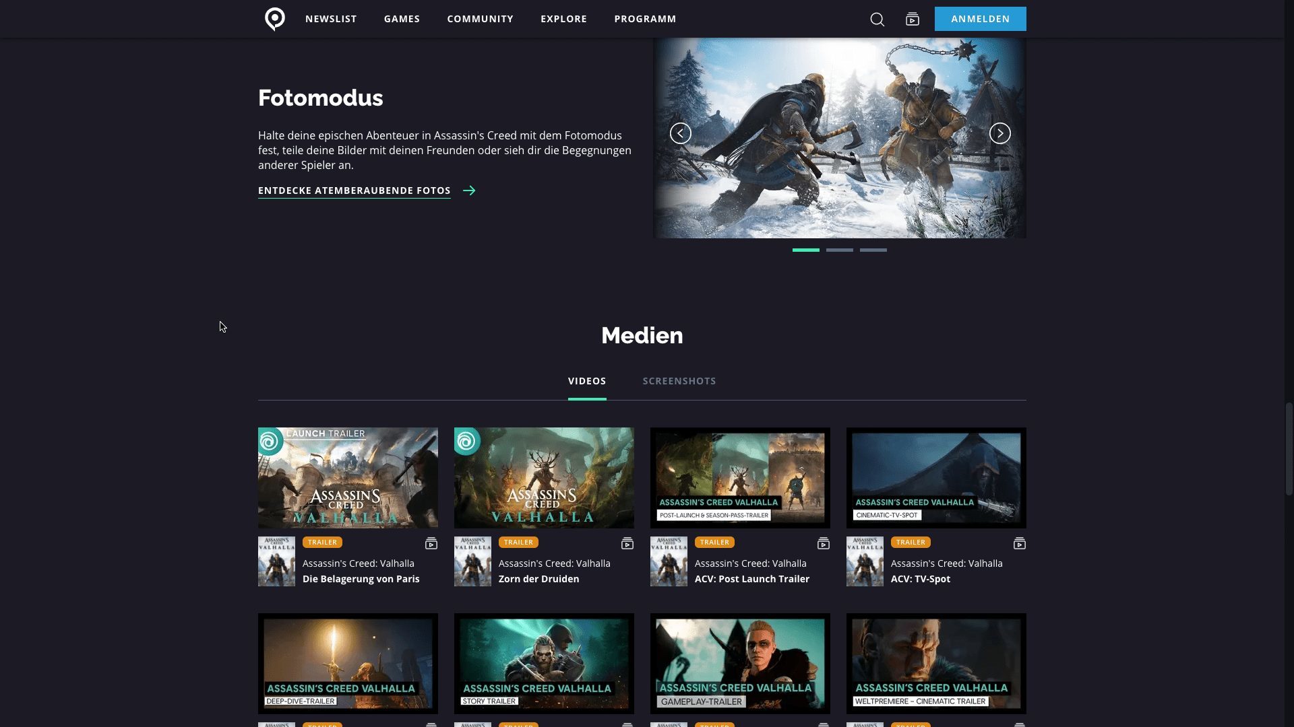The height and width of the screenshot is (727, 1294).
Task: Switch to the Videos tab
Action: pyautogui.click(x=587, y=381)
